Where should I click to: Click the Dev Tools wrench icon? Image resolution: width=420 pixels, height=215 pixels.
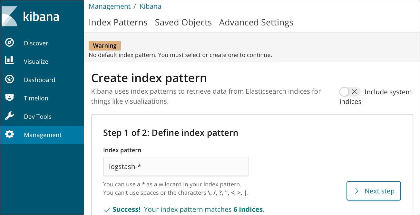click(10, 117)
